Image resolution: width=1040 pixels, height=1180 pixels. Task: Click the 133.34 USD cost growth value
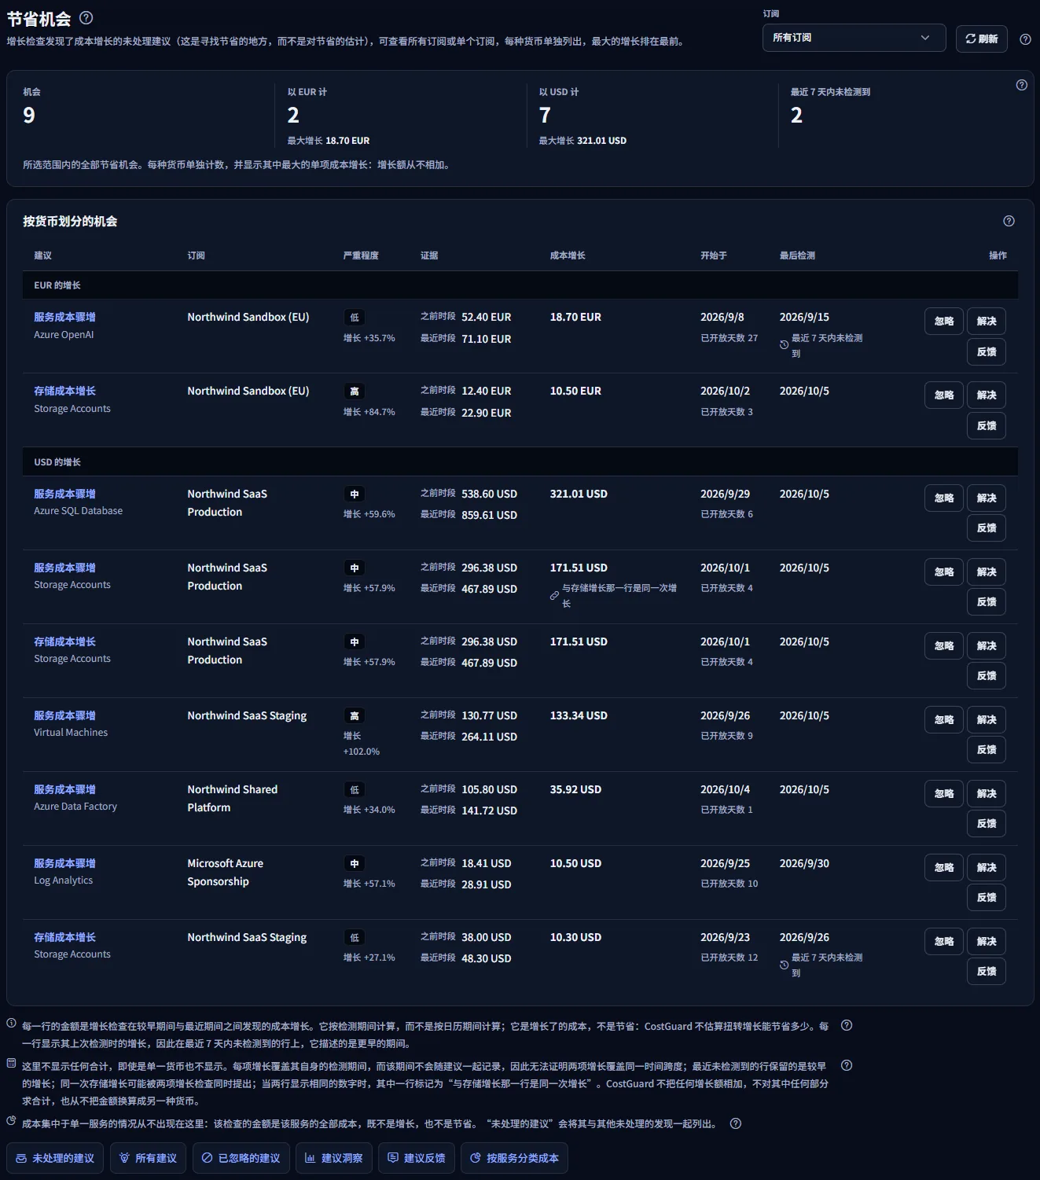coord(579,715)
